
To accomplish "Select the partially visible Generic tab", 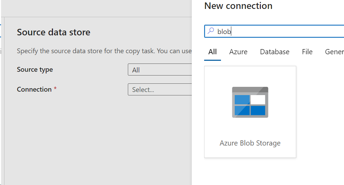I will click(x=334, y=52).
